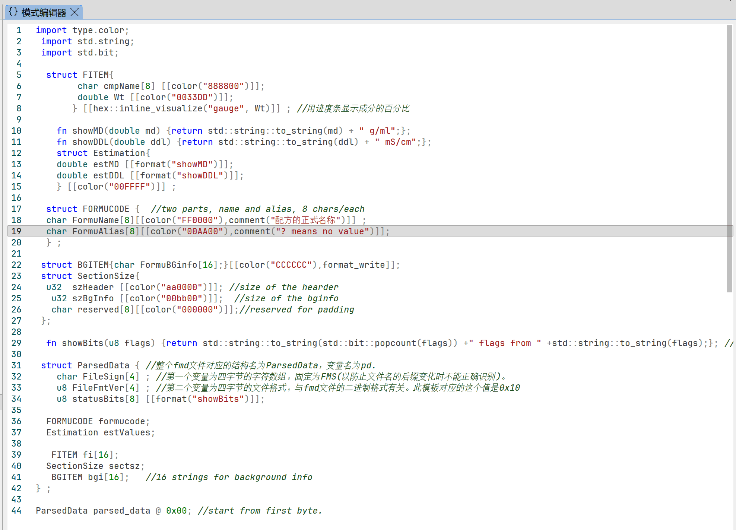Place cursor on "888800" color string
This screenshot has width=736, height=530.
[223, 86]
